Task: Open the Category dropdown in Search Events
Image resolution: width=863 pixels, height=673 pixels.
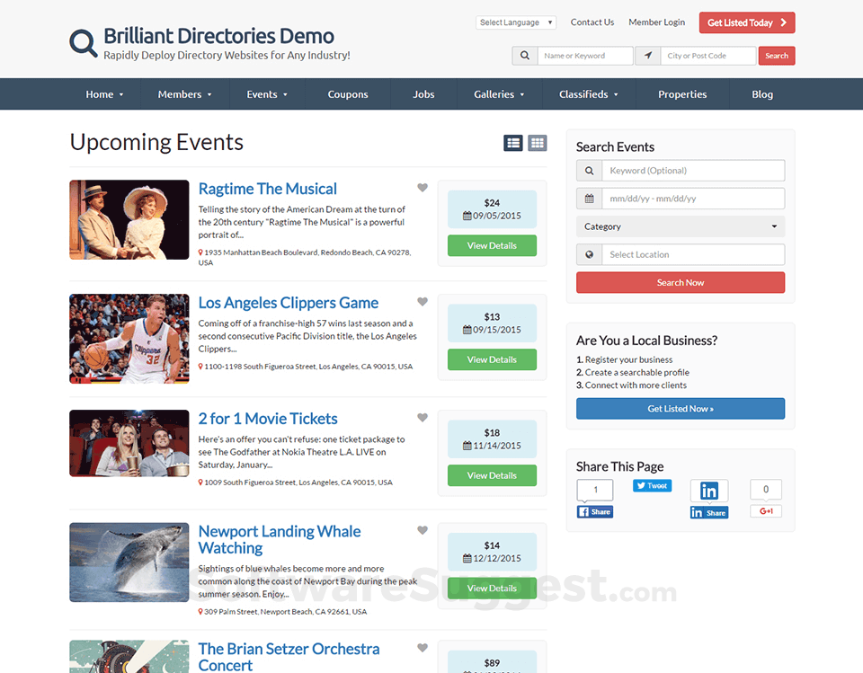Action: (681, 226)
